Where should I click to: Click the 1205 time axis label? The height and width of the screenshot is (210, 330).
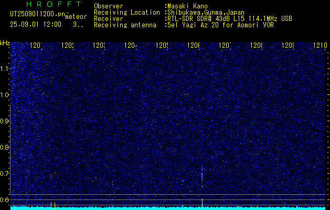coord(162,45)
